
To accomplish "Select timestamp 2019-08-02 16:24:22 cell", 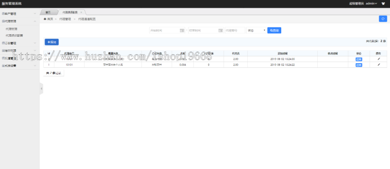I will (283, 65).
